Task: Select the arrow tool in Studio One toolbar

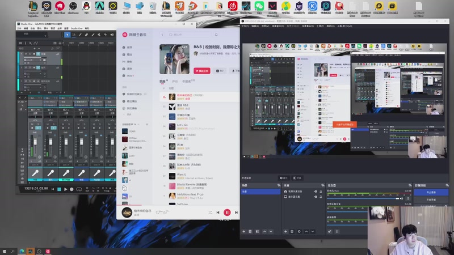Action: (x=67, y=35)
